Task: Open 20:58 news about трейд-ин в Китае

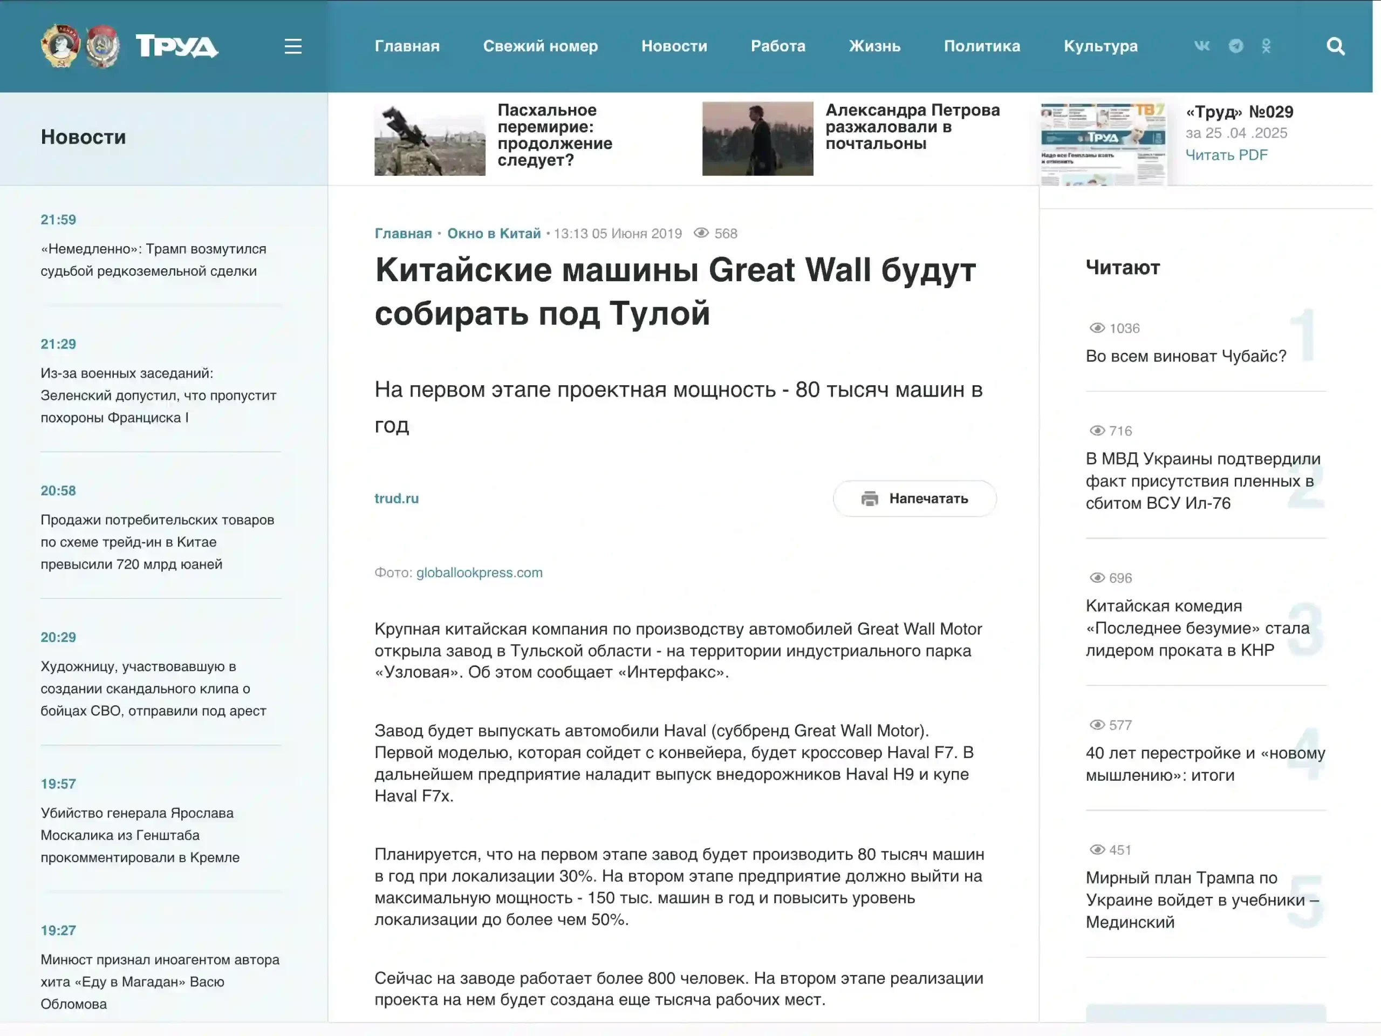Action: pos(158,542)
